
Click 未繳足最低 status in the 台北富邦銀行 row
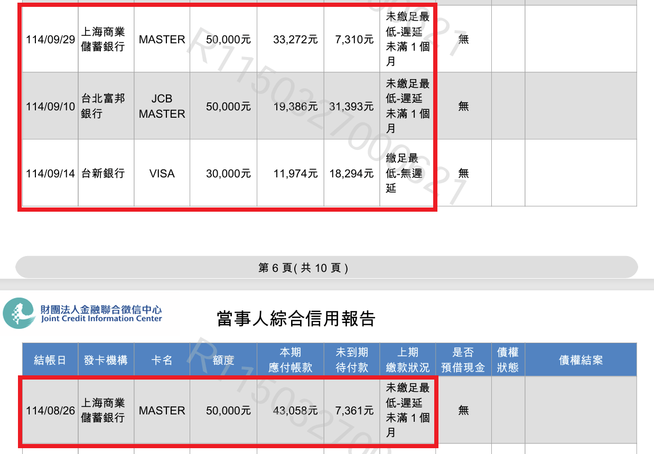point(408,107)
